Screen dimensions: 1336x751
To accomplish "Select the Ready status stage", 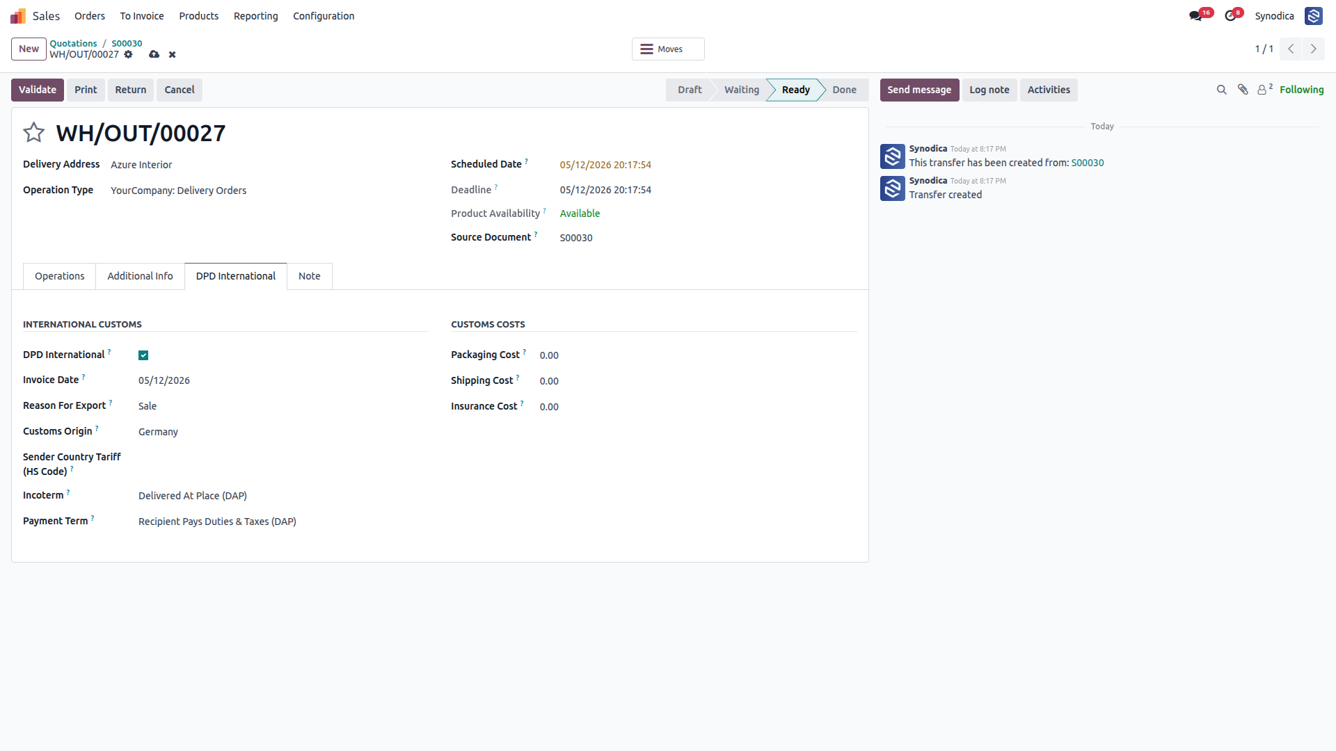I will tap(795, 90).
